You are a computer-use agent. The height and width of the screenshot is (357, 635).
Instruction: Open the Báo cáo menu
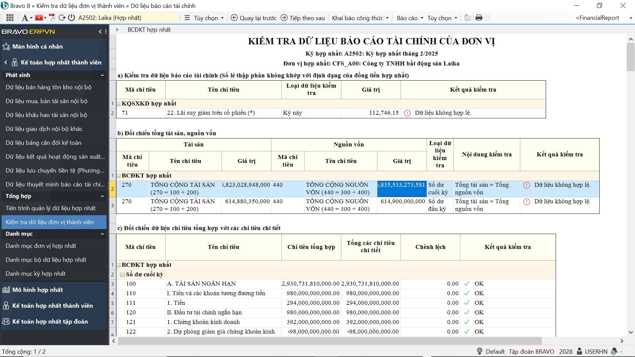[410, 18]
